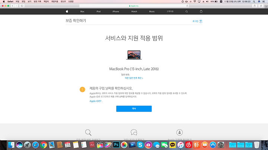
Task: Open the 파일 menu
Action: [17, 1]
